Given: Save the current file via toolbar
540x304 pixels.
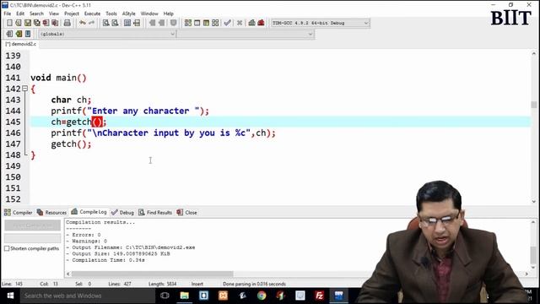Looking at the screenshot, I should (x=28, y=23).
